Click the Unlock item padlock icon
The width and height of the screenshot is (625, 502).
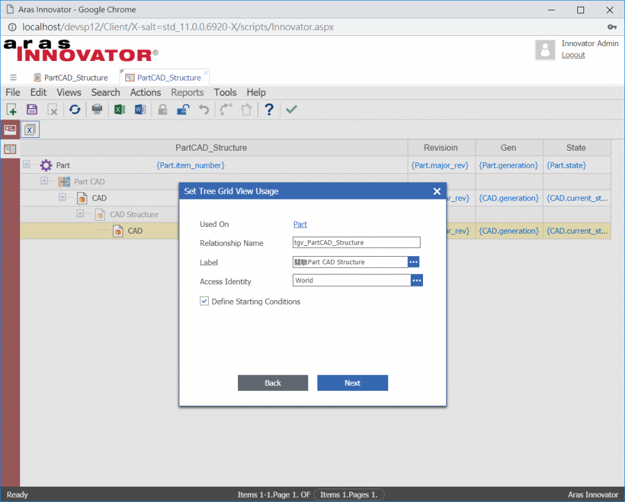point(183,109)
